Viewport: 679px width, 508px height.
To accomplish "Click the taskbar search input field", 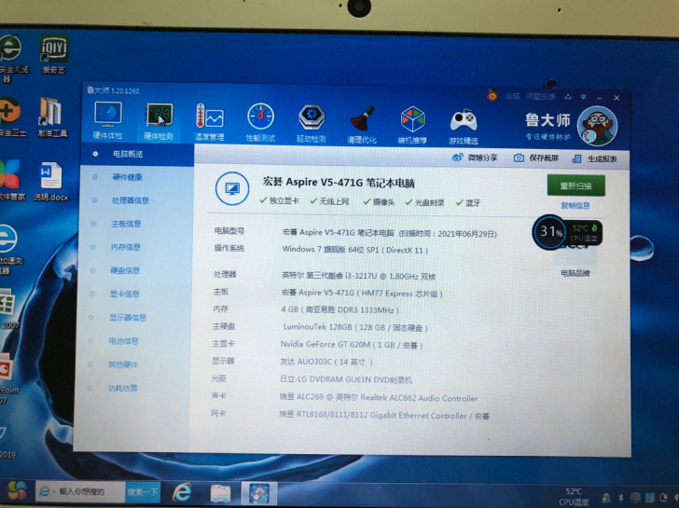I will coord(81,491).
